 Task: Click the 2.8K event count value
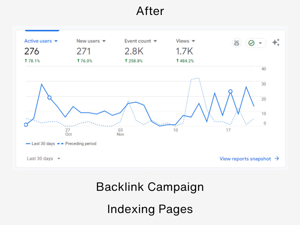tap(134, 51)
